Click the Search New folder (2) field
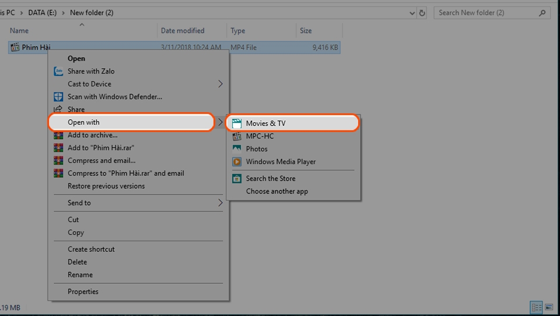 click(487, 13)
